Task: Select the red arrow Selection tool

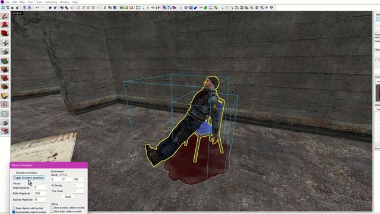Action: tap(5, 17)
